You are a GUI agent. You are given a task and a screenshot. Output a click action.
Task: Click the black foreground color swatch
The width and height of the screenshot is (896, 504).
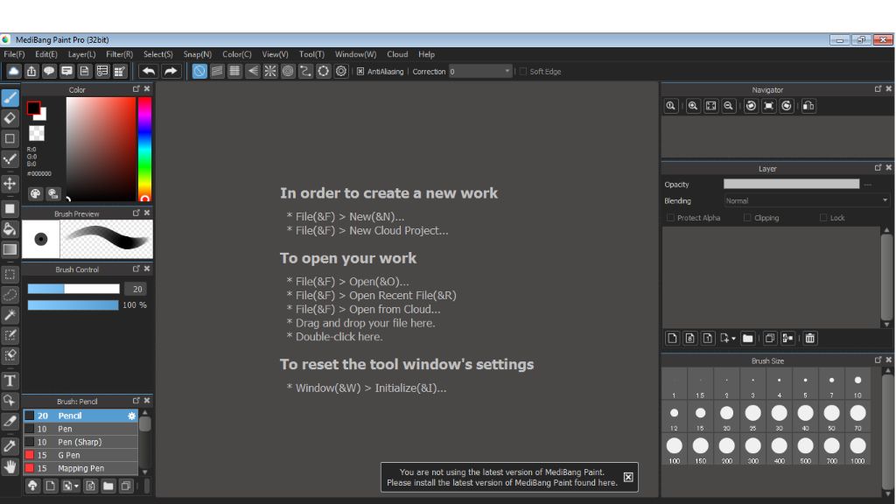[34, 108]
